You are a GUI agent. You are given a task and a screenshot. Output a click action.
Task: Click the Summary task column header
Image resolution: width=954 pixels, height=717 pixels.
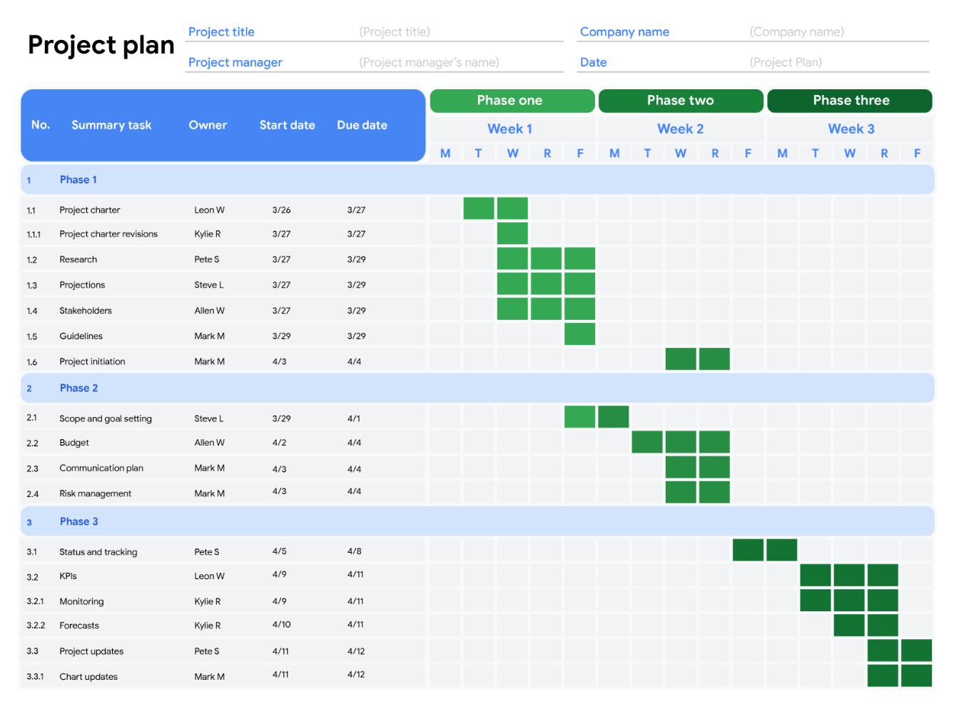111,126
